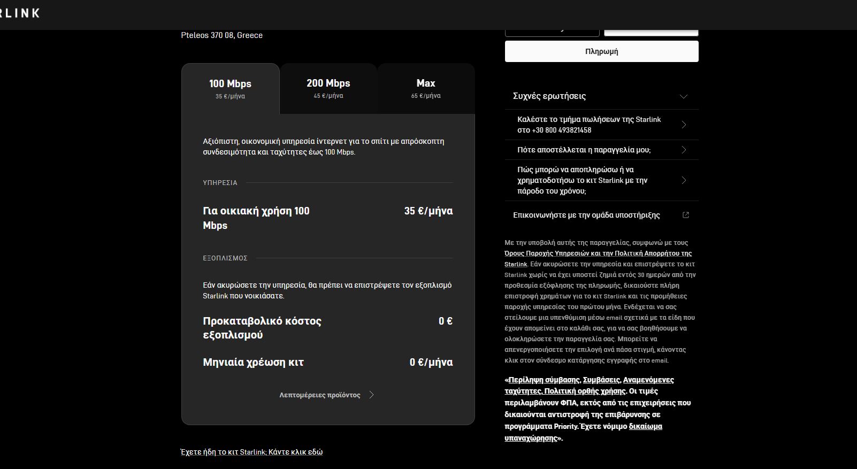
Task: Click the 35 €/μήνα service price
Action: 428,211
